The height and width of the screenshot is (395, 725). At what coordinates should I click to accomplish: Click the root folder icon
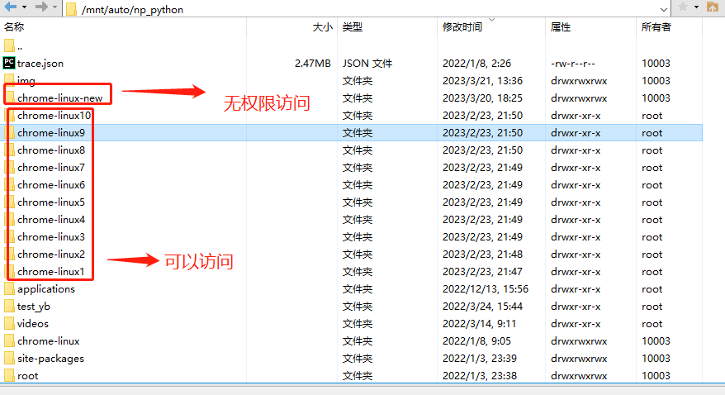point(9,375)
